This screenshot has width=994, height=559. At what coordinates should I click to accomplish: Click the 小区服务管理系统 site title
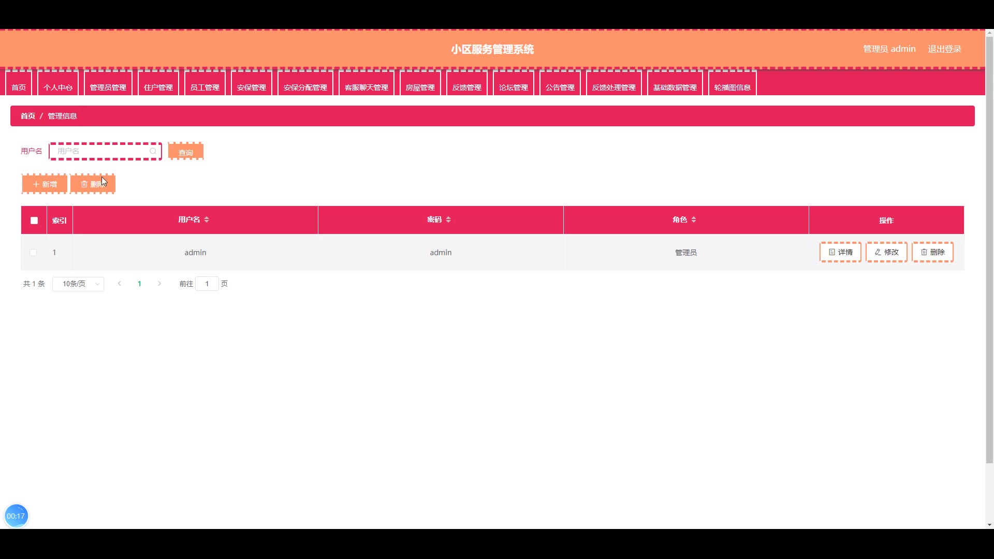[x=492, y=49]
